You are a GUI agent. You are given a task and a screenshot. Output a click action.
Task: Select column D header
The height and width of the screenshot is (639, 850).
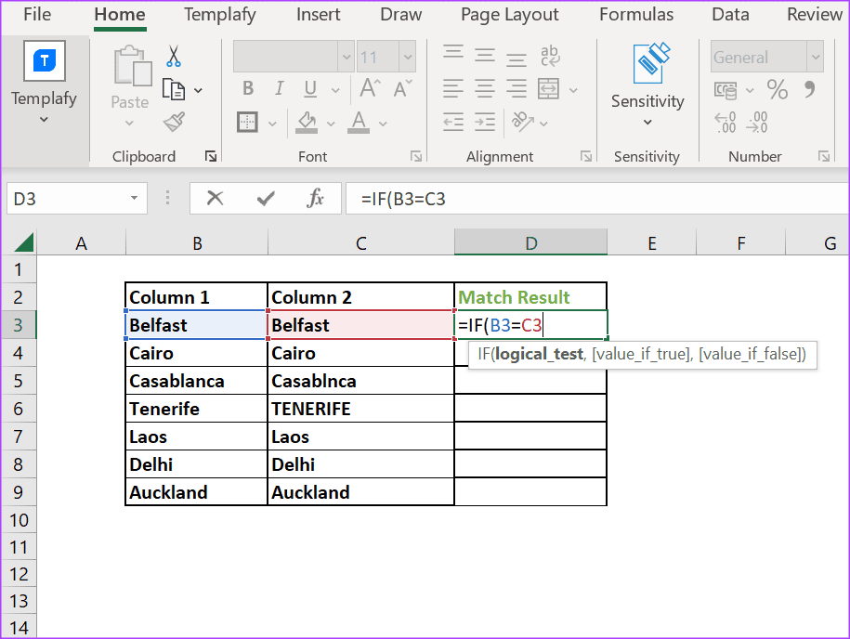(x=530, y=242)
